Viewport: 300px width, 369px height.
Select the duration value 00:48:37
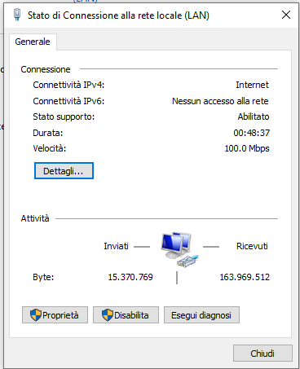coord(252,133)
